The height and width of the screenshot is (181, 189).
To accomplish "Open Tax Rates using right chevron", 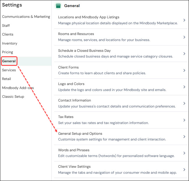I will coord(184,120).
